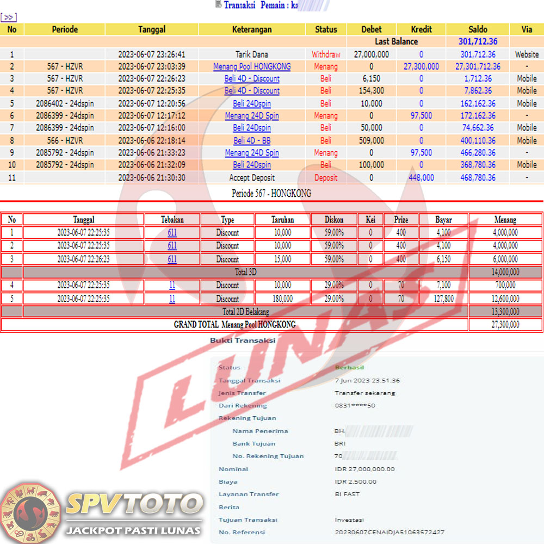Expand using the [>>] arrow link
Viewport: 544px width, 544px height.
9,17
